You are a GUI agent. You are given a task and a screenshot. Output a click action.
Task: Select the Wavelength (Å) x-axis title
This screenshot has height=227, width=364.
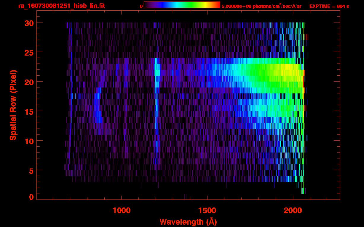188,222
